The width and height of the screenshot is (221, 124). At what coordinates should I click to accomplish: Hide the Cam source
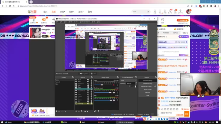88,87
